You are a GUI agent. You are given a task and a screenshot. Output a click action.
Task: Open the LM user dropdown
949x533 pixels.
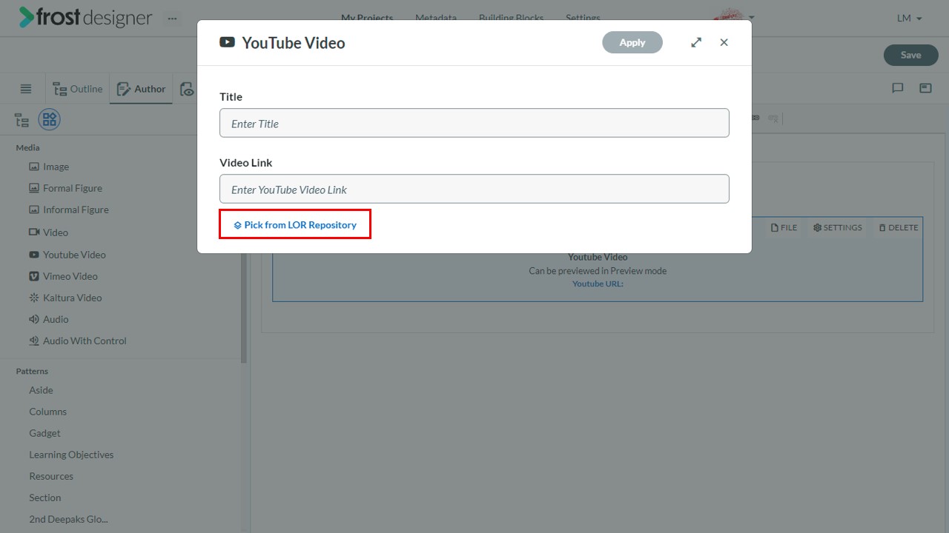click(x=910, y=18)
